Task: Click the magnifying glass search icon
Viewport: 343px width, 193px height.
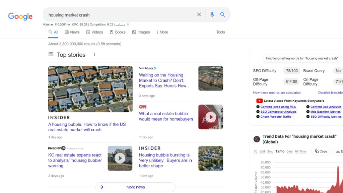Action: pyautogui.click(x=222, y=14)
